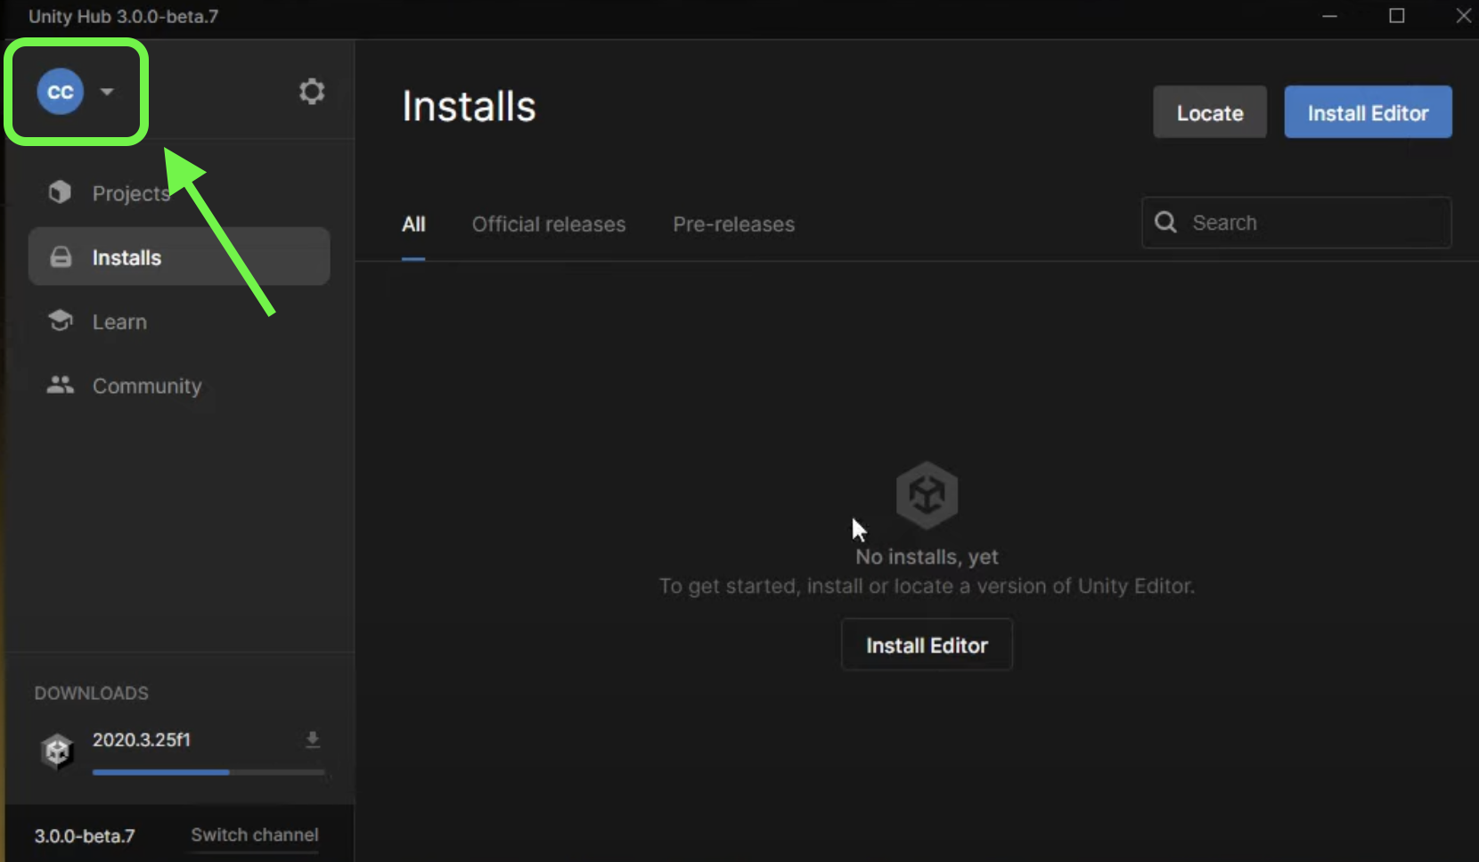
Task: Click the Community people icon
Action: click(61, 385)
